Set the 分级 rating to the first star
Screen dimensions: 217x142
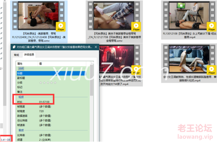click(41, 83)
